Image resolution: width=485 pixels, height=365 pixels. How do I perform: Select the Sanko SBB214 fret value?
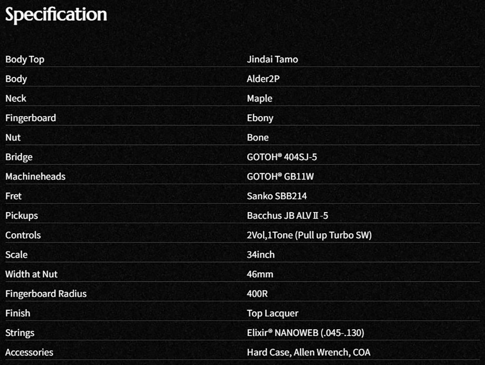[277, 196]
